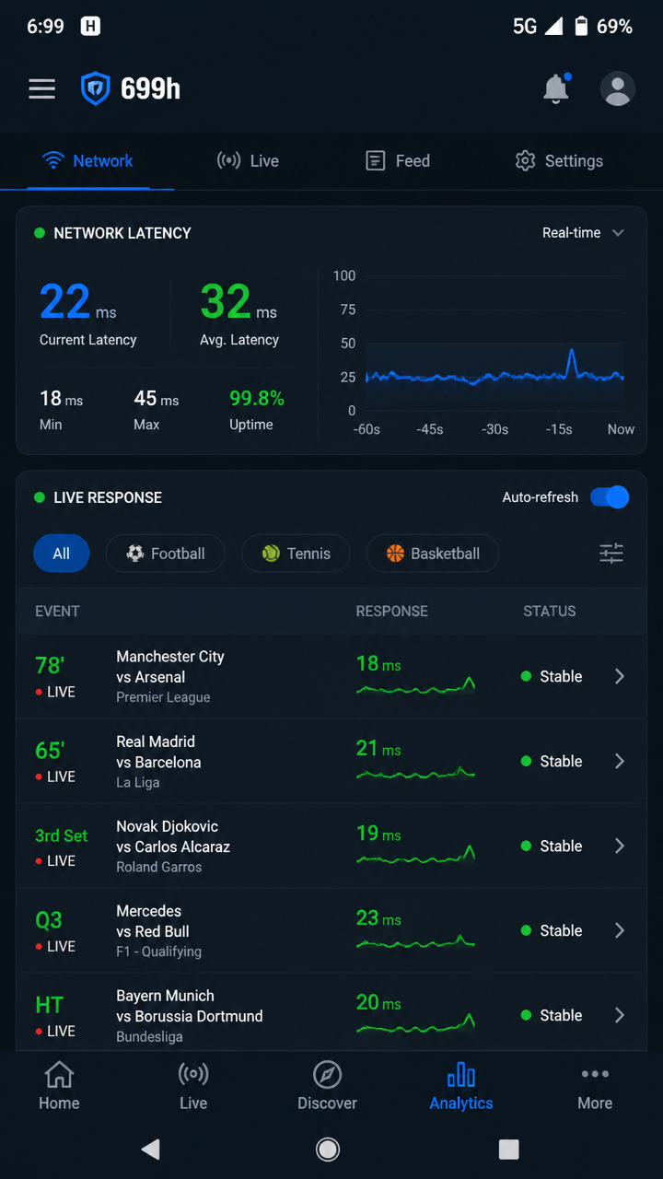Viewport: 663px width, 1179px height.
Task: Expand Bayern Munich vs Dortmund row chevron
Action: click(x=620, y=1015)
